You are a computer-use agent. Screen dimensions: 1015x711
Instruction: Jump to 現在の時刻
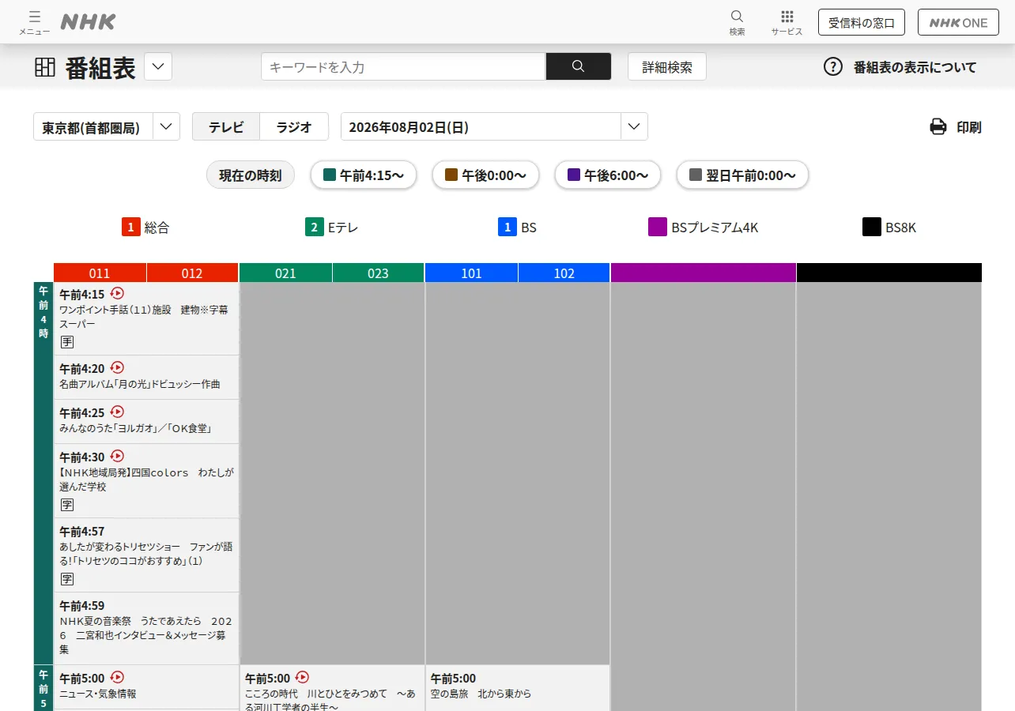pos(251,175)
